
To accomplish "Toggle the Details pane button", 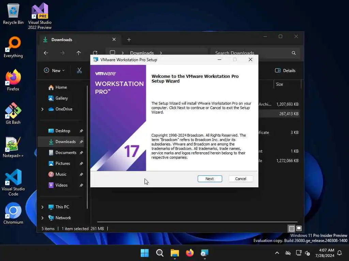I will pos(285,71).
